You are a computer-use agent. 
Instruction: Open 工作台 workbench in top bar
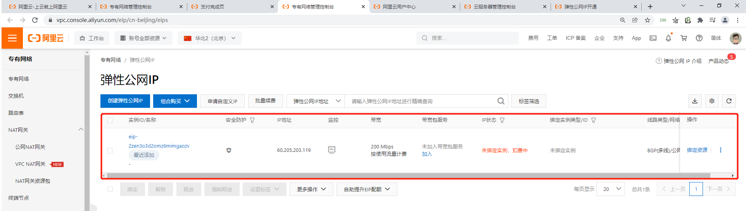click(x=92, y=38)
